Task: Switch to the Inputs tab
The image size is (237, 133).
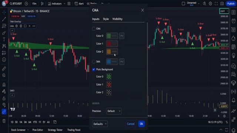Action: (96, 19)
